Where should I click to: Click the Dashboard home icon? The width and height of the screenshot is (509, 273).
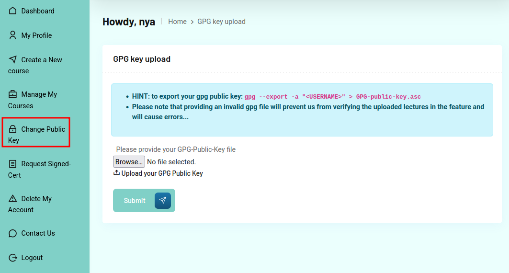pos(13,11)
